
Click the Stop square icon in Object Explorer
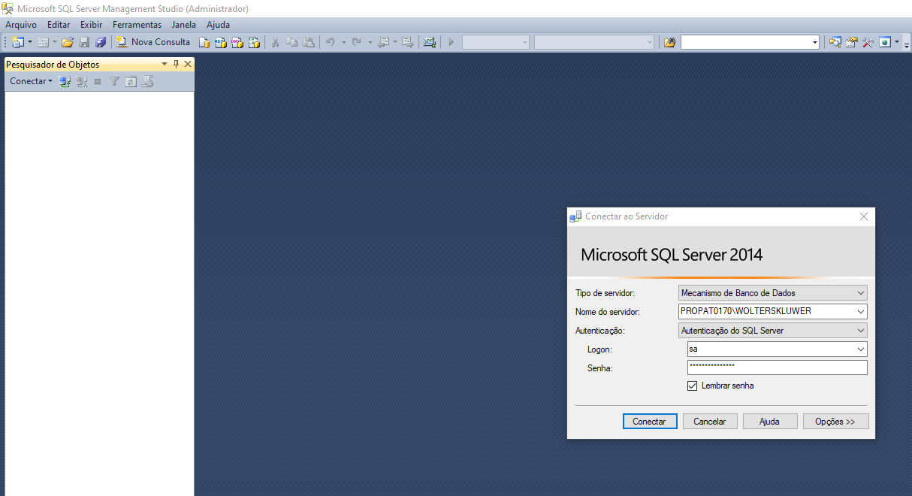(x=98, y=81)
